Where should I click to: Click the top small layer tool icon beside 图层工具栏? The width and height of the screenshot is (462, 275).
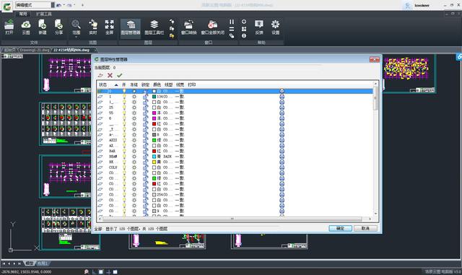(x=172, y=22)
